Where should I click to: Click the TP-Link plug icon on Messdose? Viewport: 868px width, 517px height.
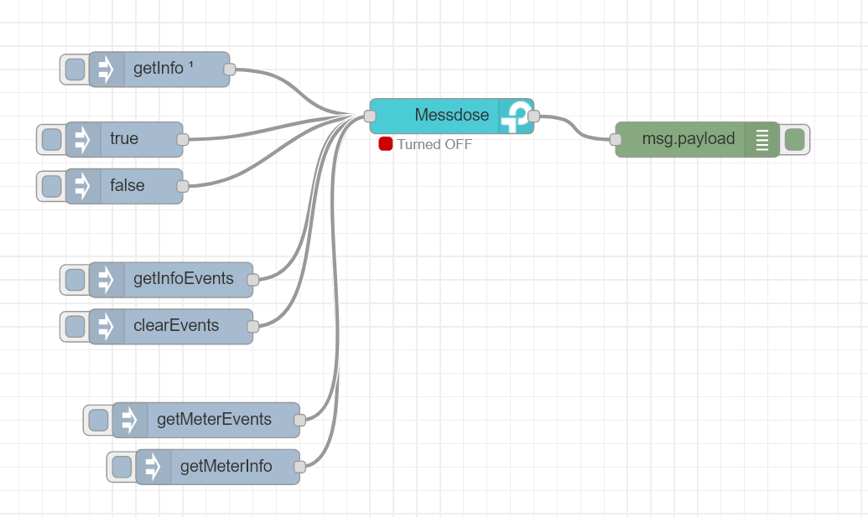(x=515, y=116)
